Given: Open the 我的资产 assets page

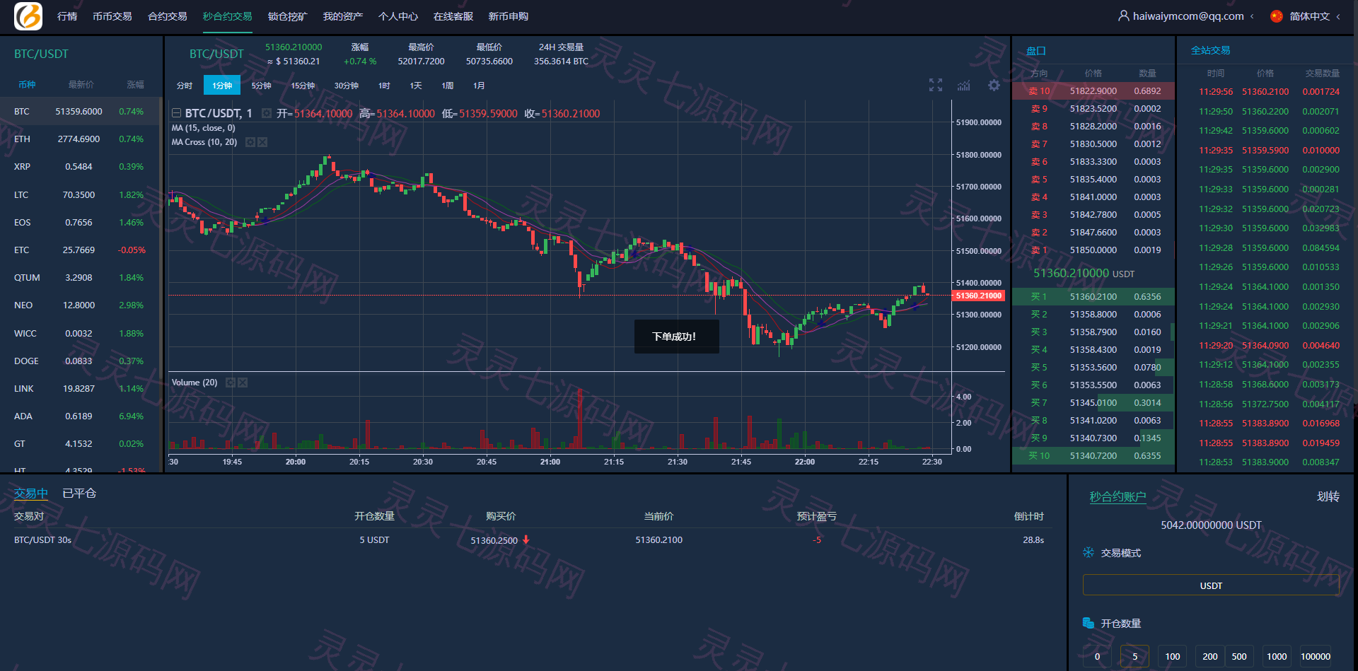Looking at the screenshot, I should 342,16.
